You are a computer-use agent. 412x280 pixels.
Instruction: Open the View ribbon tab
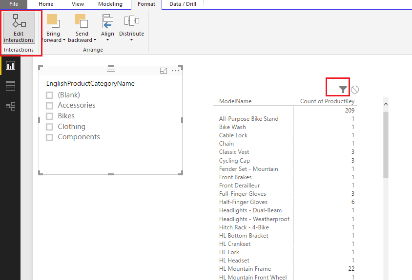click(78, 4)
